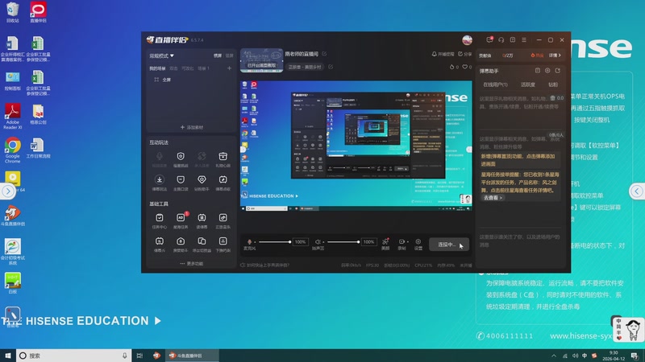Select the 场景 1 tab
Viewport: 645px width, 362px height.
(x=204, y=68)
